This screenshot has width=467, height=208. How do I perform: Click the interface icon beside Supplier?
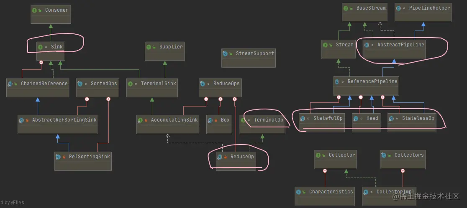point(149,47)
